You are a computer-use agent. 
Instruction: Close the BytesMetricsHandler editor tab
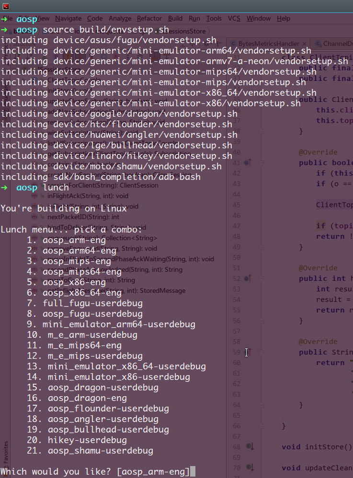point(305,44)
